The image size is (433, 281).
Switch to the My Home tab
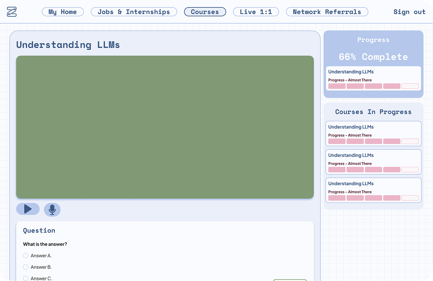coord(63,12)
